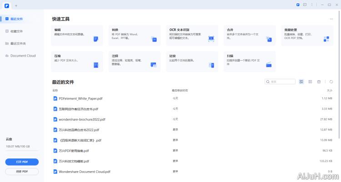The image size is (341, 182).
Task: Click the file icon of PDFelement_White_Paper.pdf
Action: (55, 98)
